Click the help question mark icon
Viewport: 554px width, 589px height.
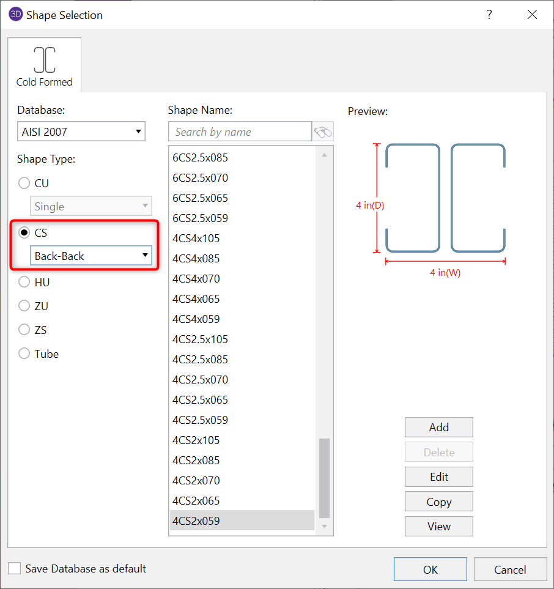[x=489, y=15]
